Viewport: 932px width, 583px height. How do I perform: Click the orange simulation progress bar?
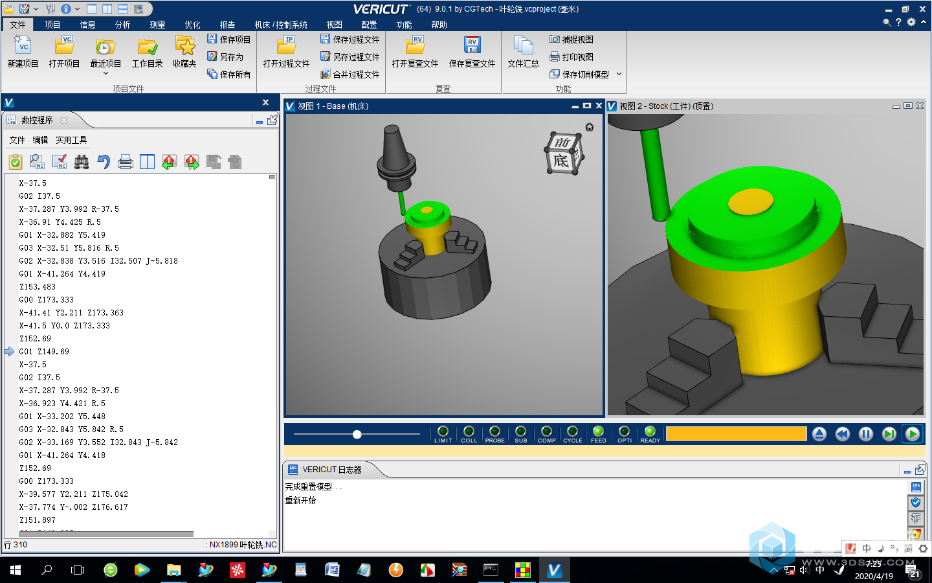tap(737, 434)
